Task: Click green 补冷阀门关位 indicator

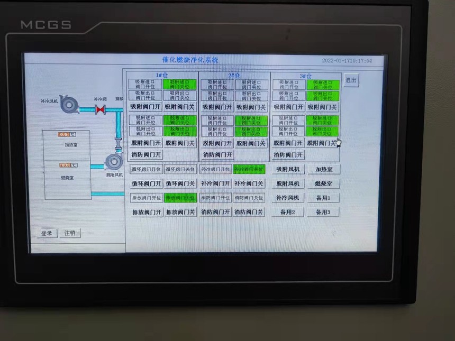Action: pyautogui.click(x=249, y=169)
